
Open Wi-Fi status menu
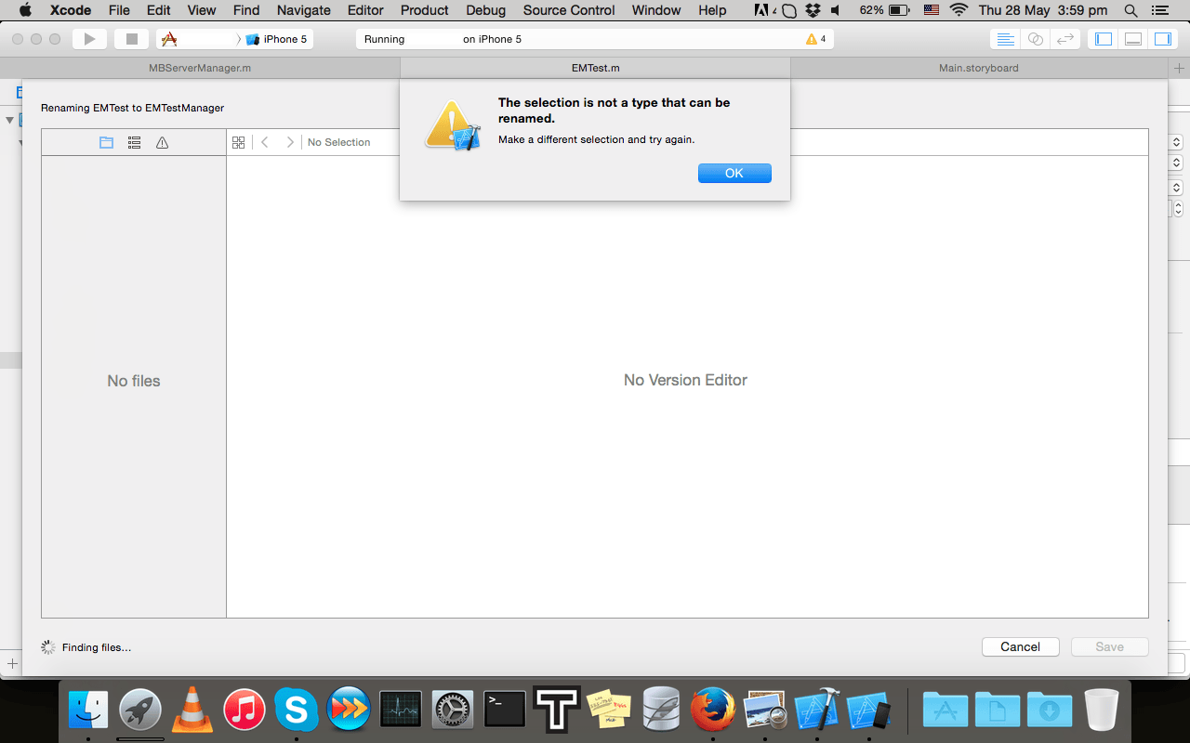959,10
